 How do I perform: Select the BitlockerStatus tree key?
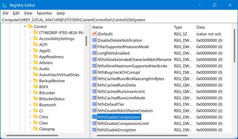[52, 99]
